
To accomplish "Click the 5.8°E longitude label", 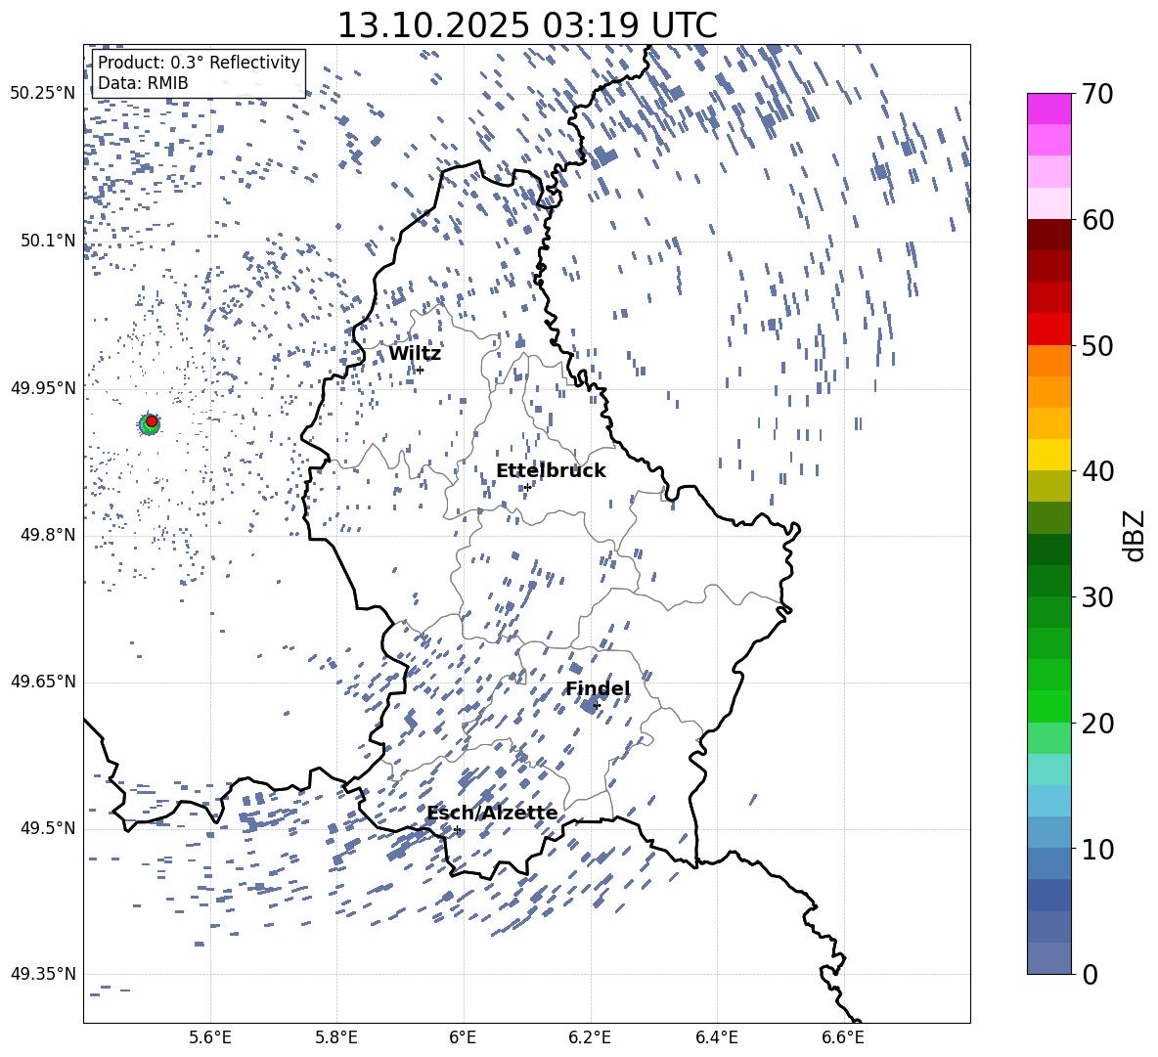I will [x=336, y=1037].
